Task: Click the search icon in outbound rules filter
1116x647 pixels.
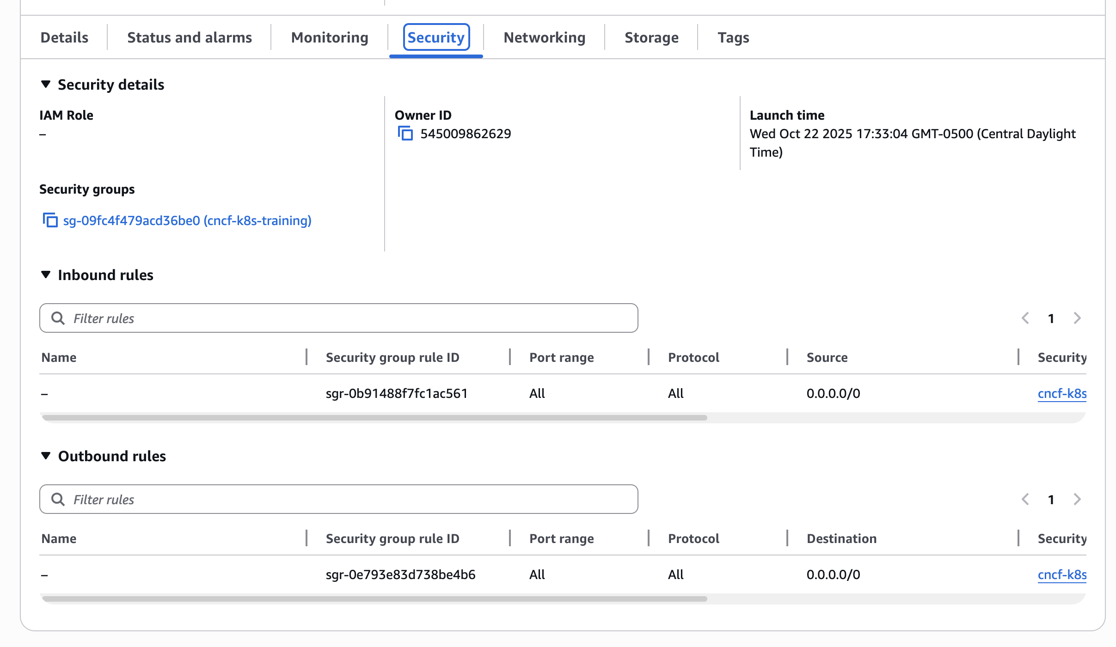Action: [59, 499]
